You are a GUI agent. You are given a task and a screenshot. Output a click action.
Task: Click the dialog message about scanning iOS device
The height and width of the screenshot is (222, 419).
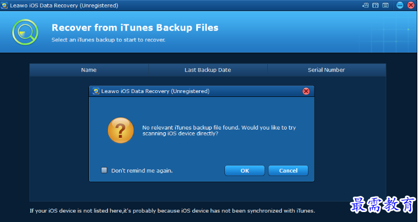pos(219,131)
